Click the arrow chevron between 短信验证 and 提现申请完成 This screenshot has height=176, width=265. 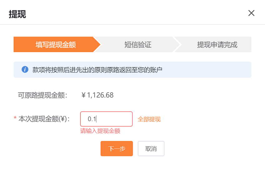[x=177, y=45]
